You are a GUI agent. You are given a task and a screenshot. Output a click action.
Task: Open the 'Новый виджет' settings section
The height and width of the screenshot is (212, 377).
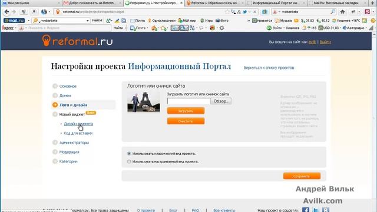[x=72, y=114]
